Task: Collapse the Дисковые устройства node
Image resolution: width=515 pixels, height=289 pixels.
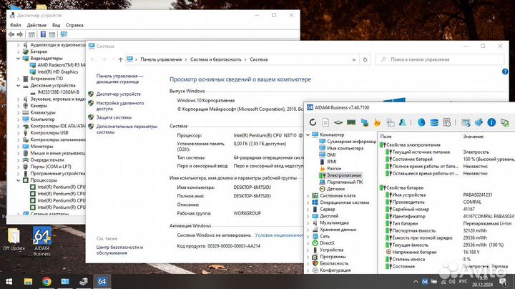Action: point(19,85)
